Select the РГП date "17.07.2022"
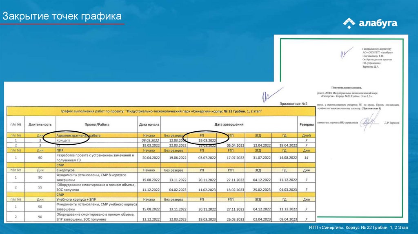 tap(236, 158)
